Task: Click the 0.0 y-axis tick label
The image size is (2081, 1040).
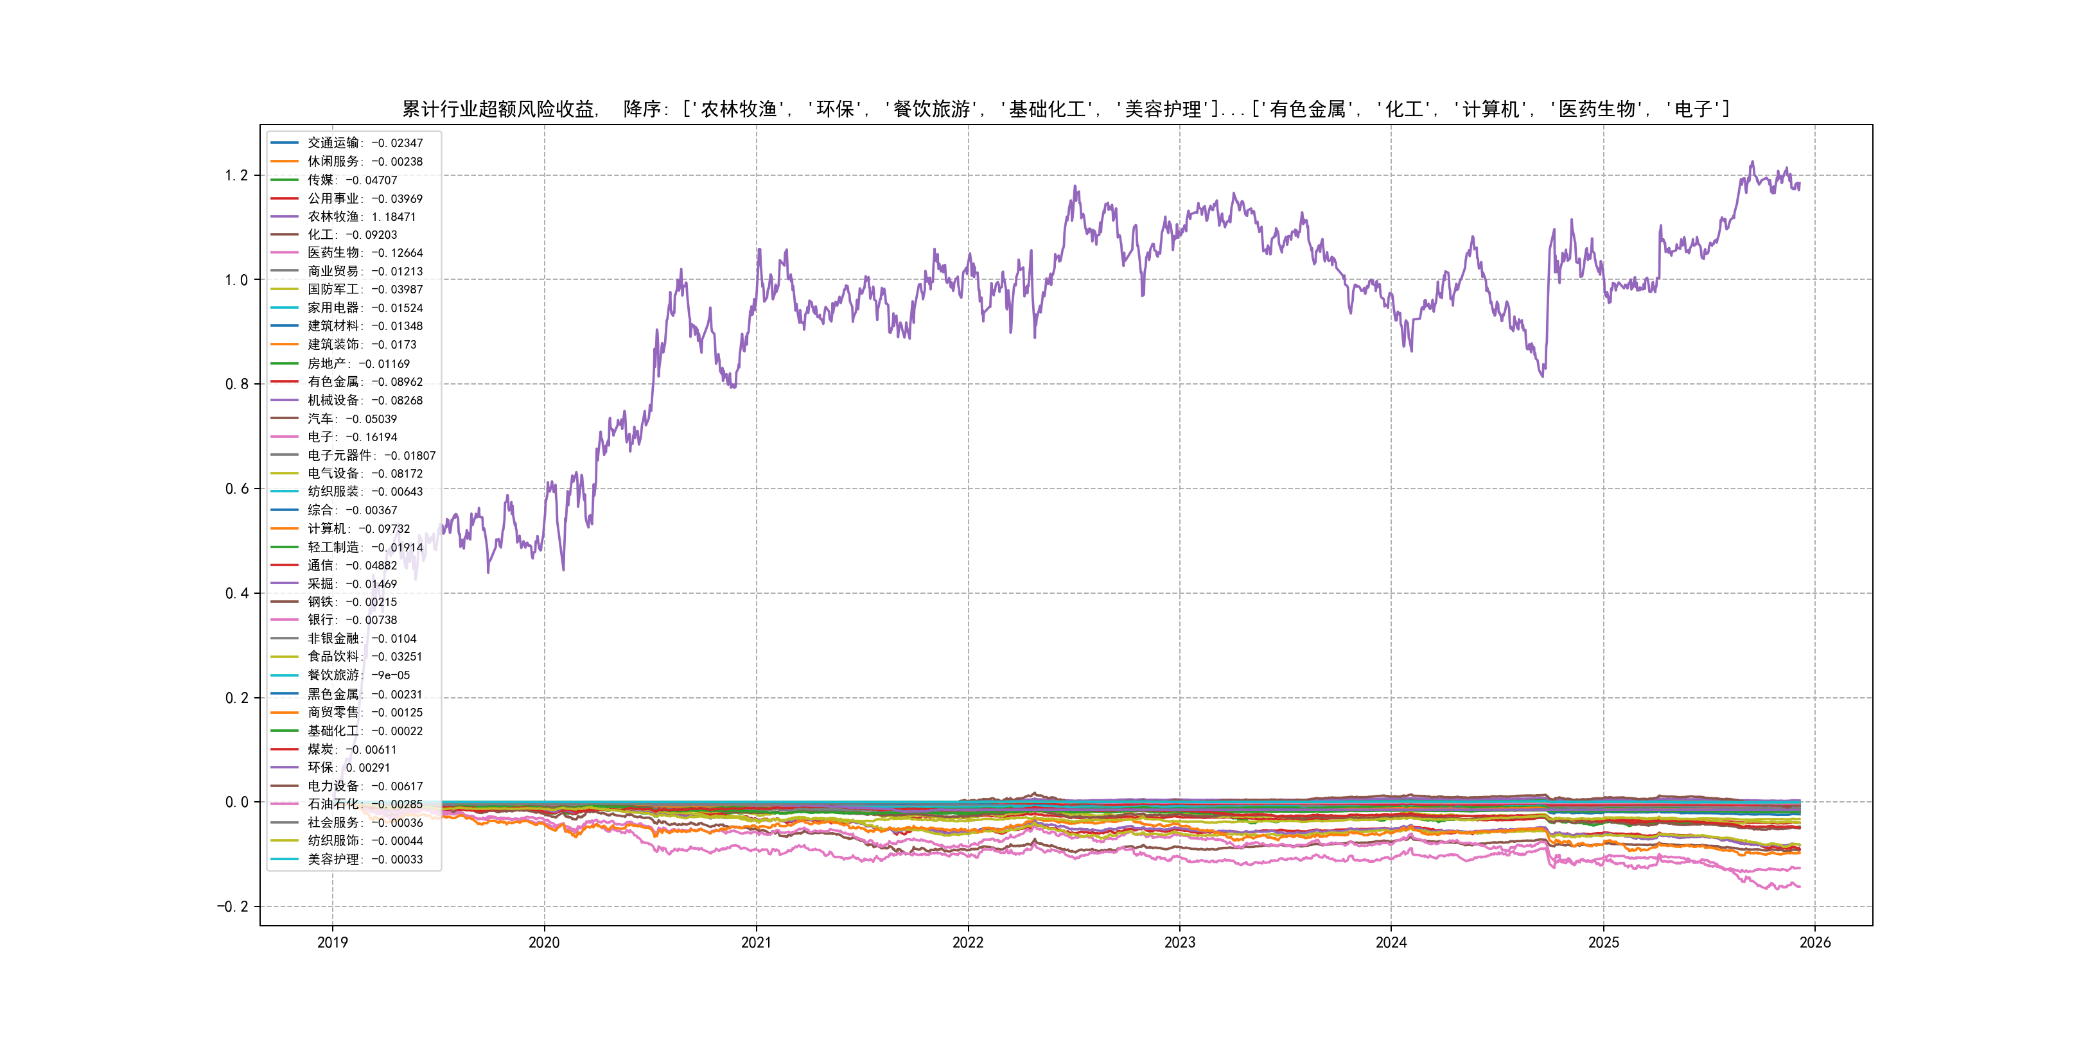Action: 236,802
